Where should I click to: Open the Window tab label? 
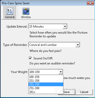coord(26,17)
